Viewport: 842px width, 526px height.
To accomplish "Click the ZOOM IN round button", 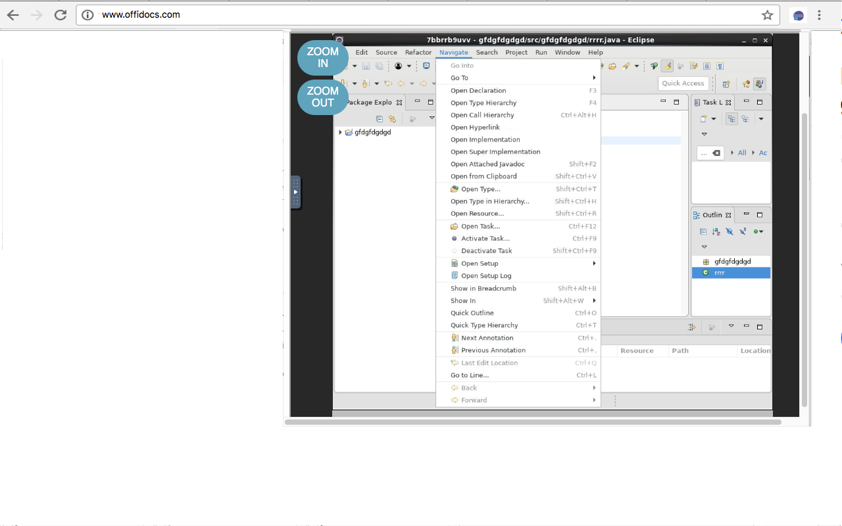I will [x=322, y=57].
